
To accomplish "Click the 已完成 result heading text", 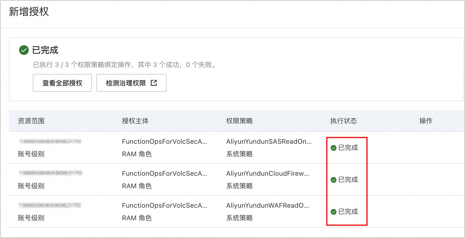I will pyautogui.click(x=45, y=50).
